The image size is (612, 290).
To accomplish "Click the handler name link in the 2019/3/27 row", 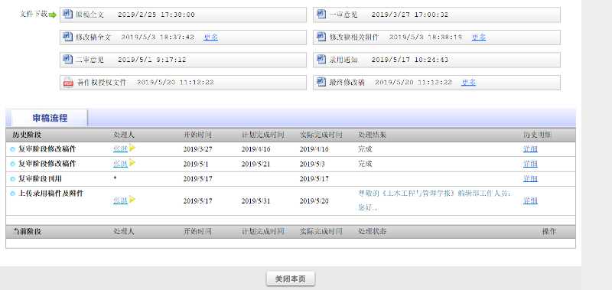I will pos(120,148).
